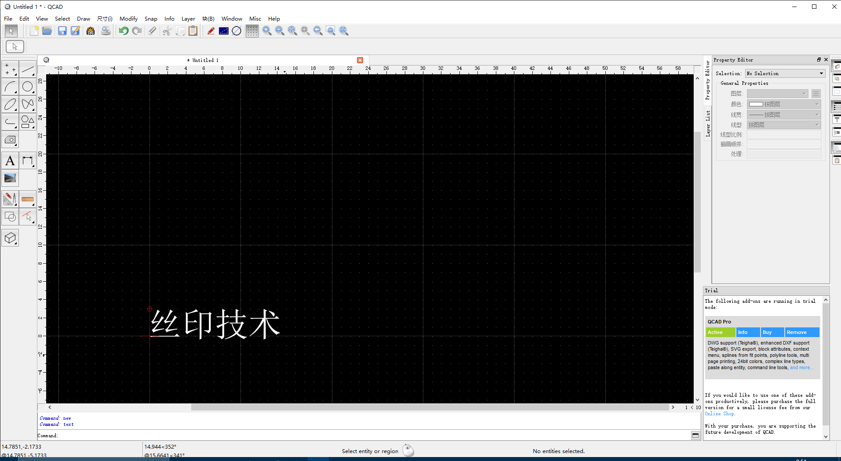Select the Text tool
This screenshot has width=841, height=461.
[x=10, y=160]
